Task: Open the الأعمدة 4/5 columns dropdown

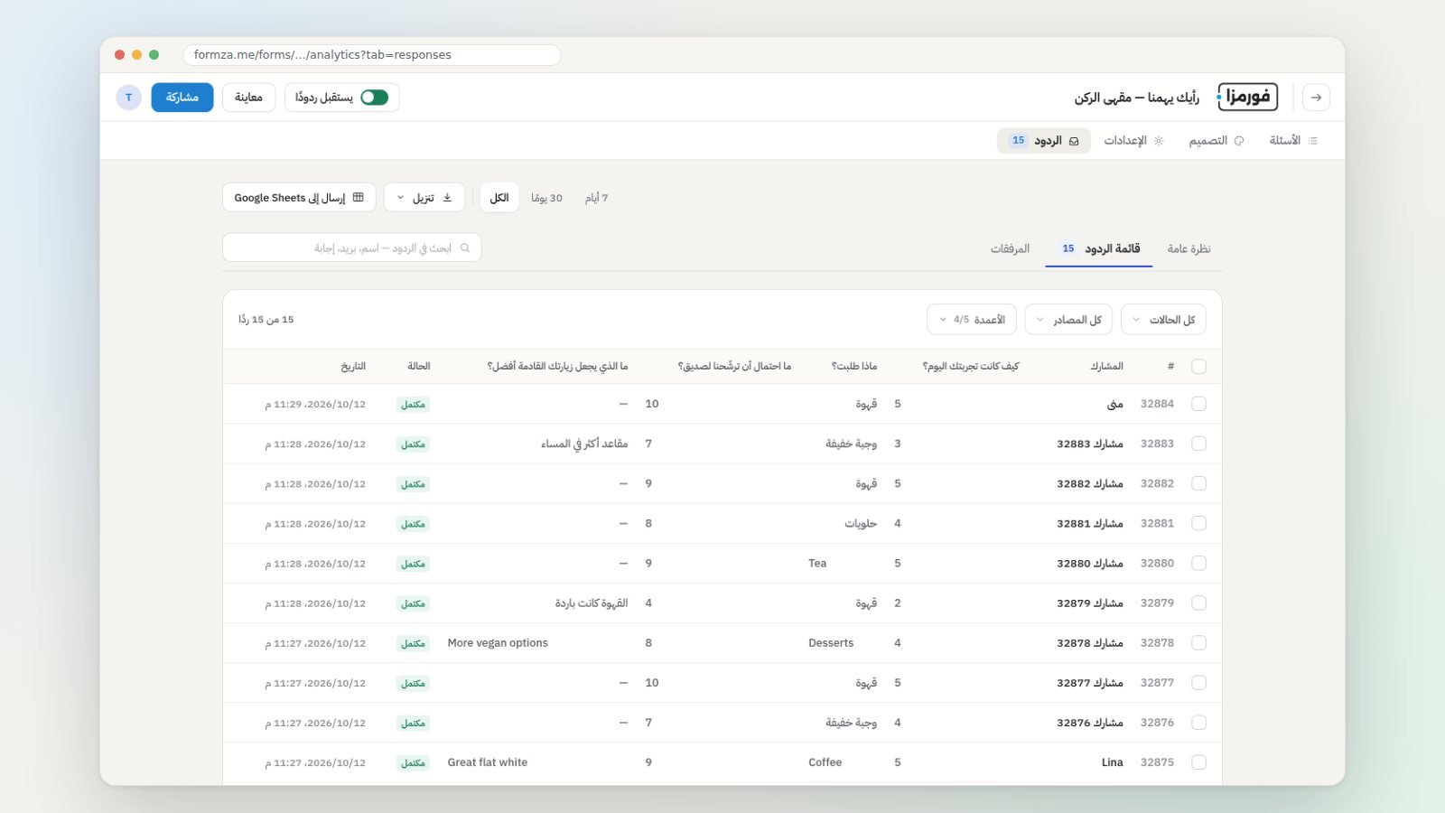Action: click(972, 320)
